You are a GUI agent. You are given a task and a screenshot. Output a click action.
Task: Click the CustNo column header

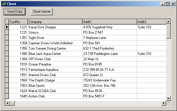coord(18,22)
